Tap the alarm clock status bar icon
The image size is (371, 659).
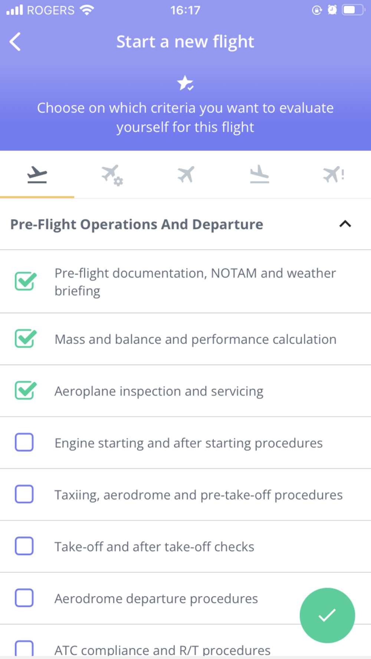[x=332, y=10]
